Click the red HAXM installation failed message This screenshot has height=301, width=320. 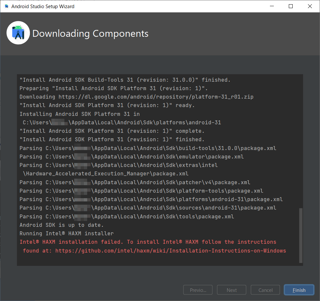pos(148,242)
